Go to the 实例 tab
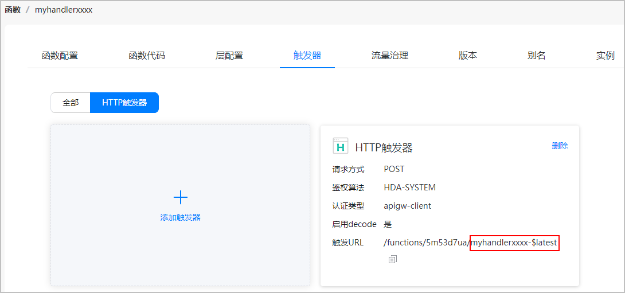Image resolution: width=625 pixels, height=293 pixels. 606,56
